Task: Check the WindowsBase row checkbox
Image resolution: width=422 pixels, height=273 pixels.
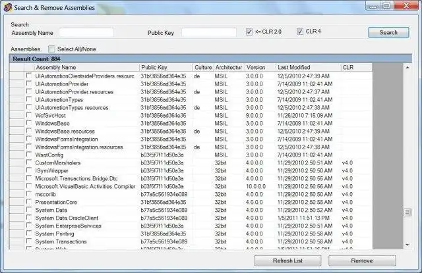Action: (x=29, y=123)
